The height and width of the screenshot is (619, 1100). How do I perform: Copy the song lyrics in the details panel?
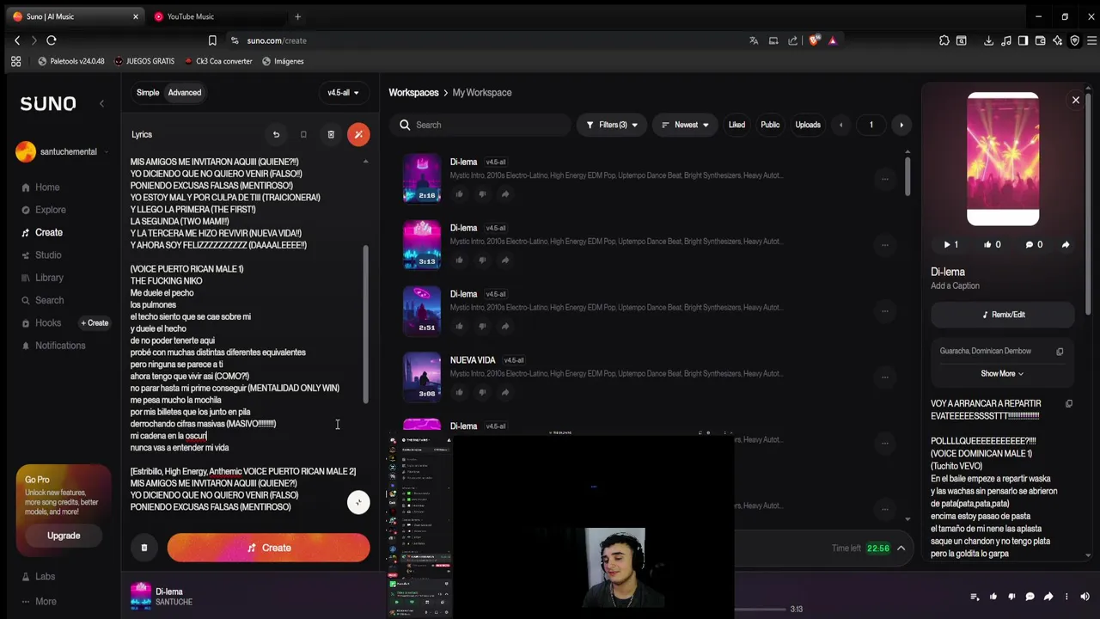[1069, 403]
